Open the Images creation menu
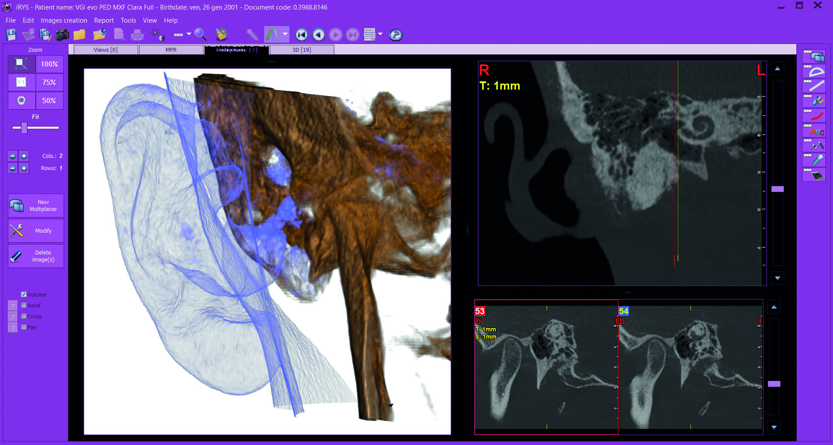This screenshot has height=445, width=833. 64,20
